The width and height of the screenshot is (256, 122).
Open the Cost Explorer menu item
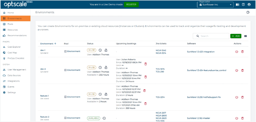[14, 47]
